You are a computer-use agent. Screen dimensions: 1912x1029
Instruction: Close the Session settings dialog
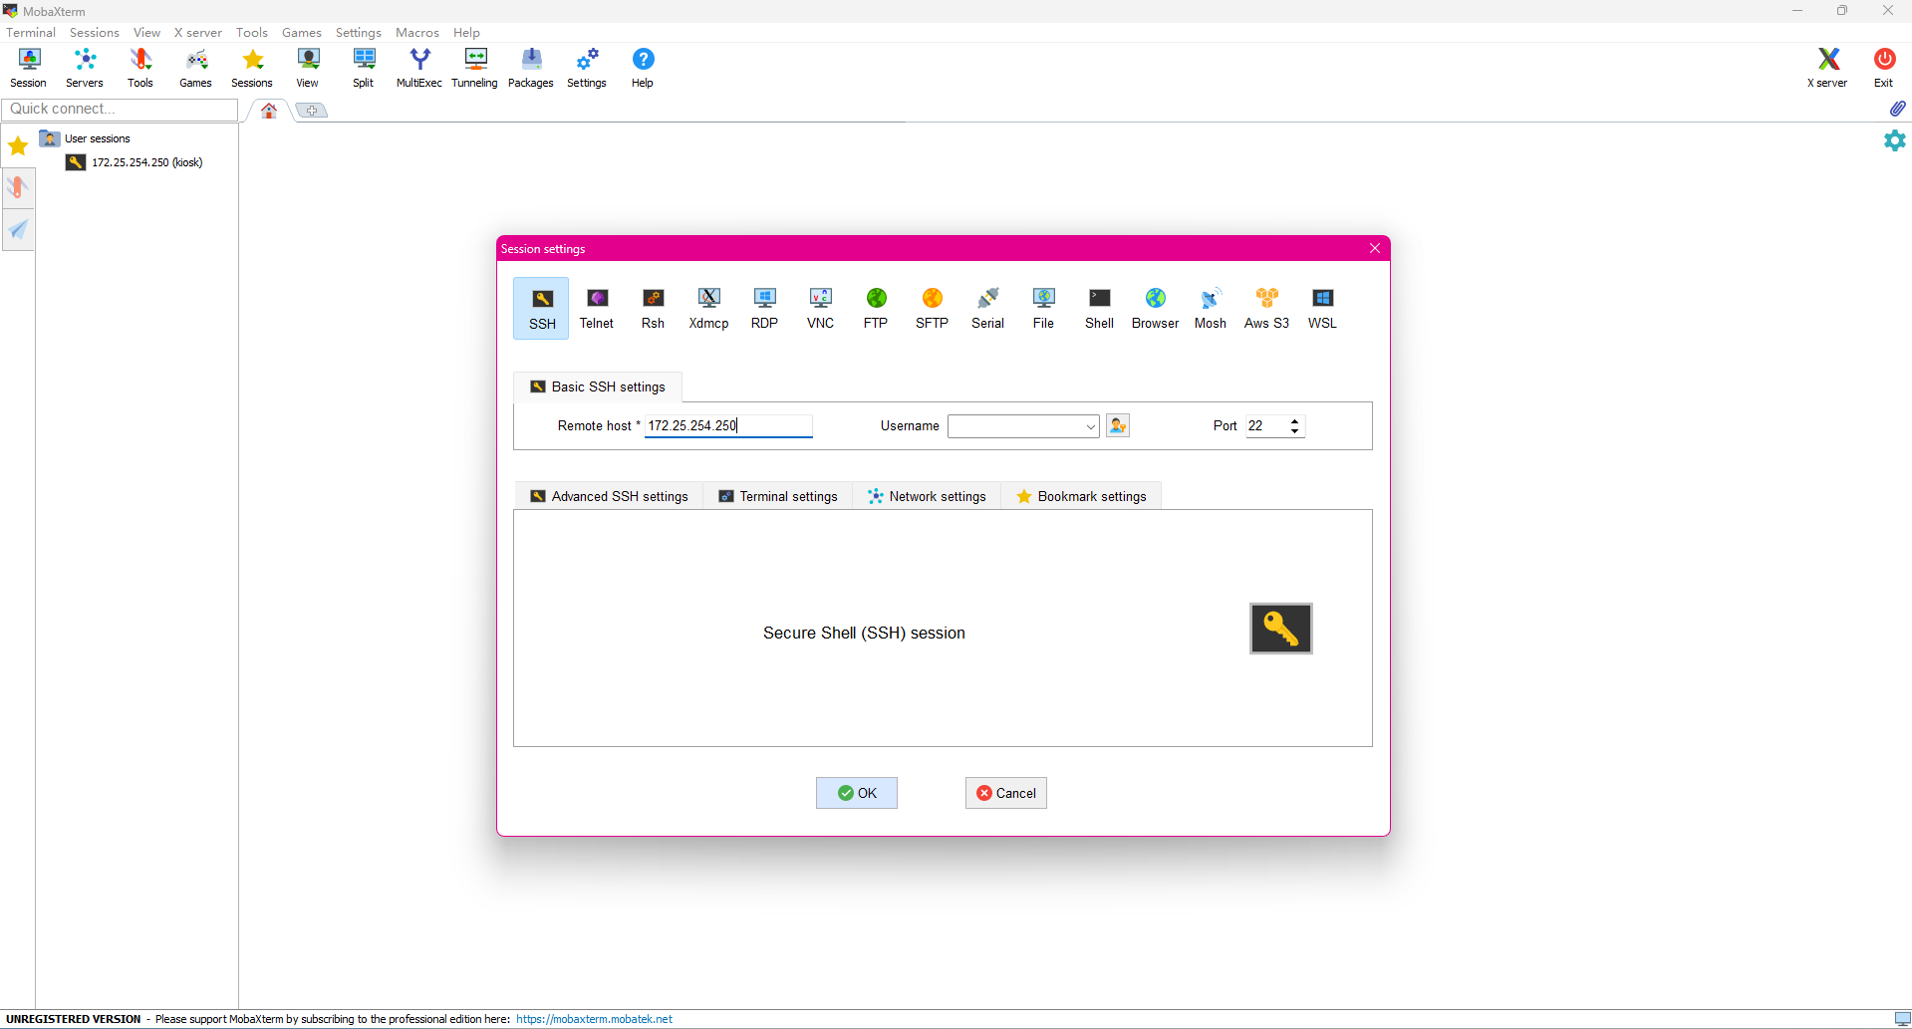(x=1375, y=248)
